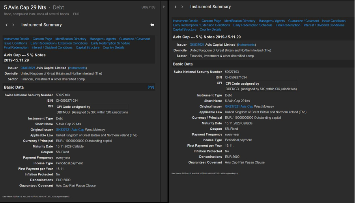Open Custom Page link in left panel
Viewport: 355px width, 203px height.
coord(42,39)
